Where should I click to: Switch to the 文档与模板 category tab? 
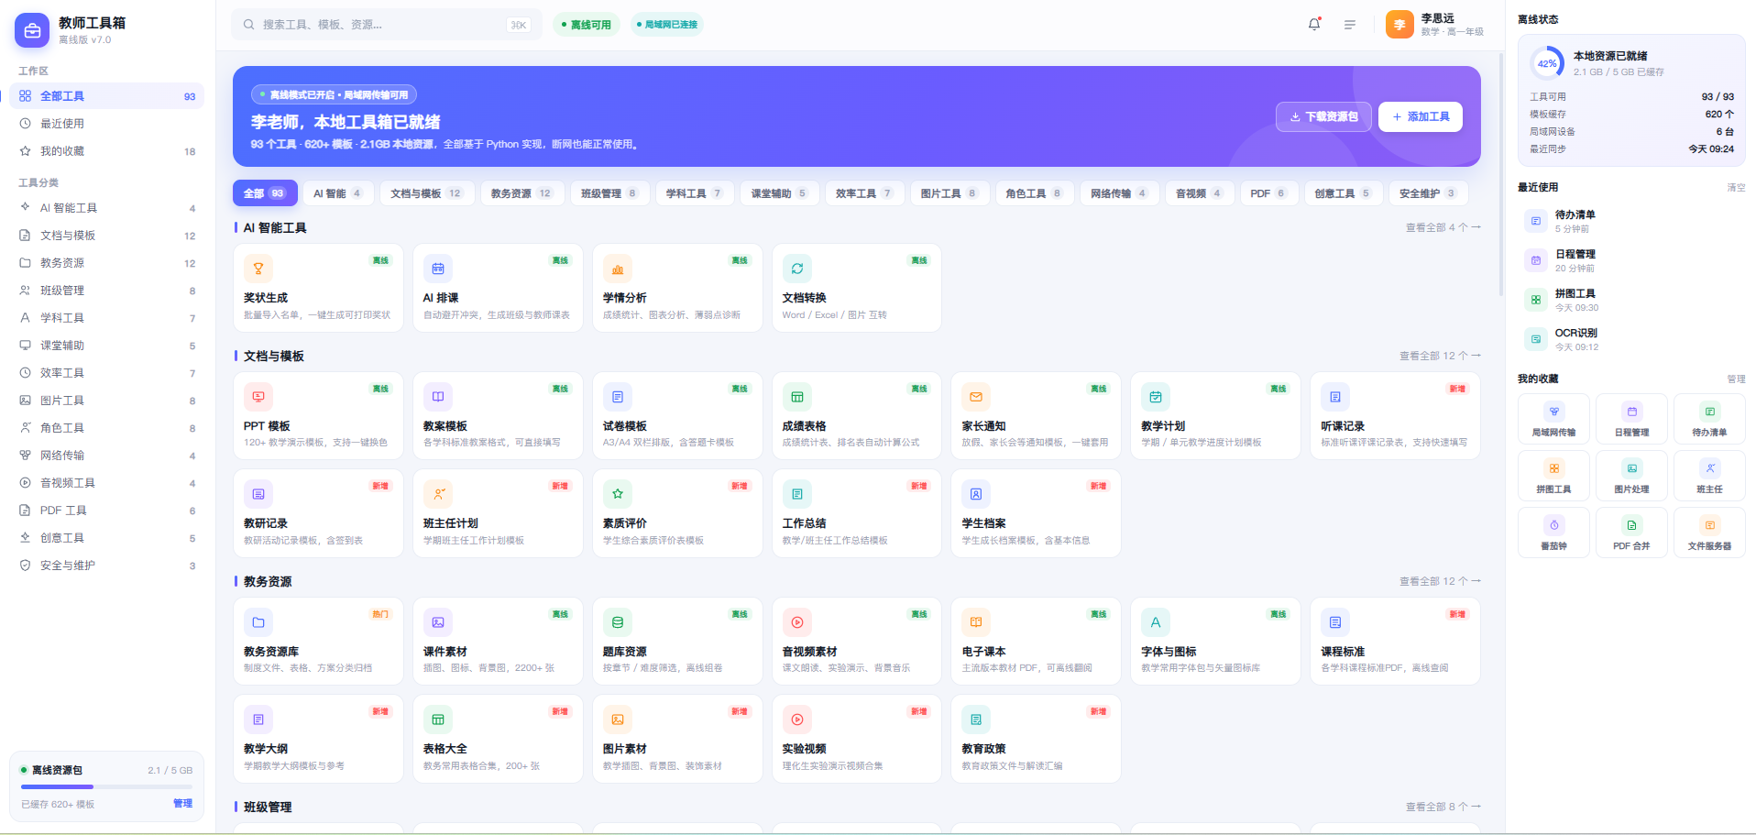coord(426,193)
